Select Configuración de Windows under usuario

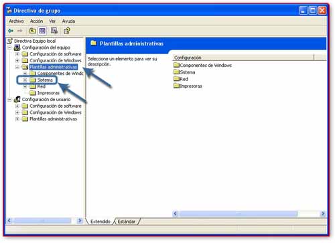[56, 112]
